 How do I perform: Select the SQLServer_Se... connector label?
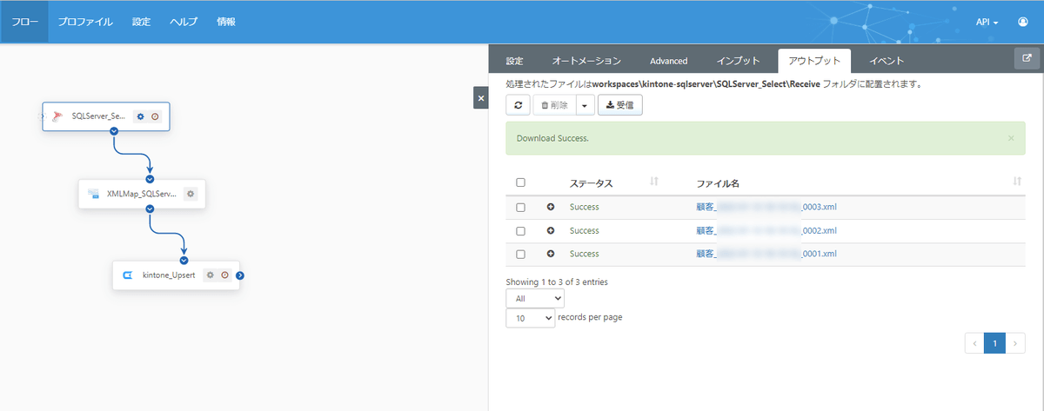pos(98,116)
